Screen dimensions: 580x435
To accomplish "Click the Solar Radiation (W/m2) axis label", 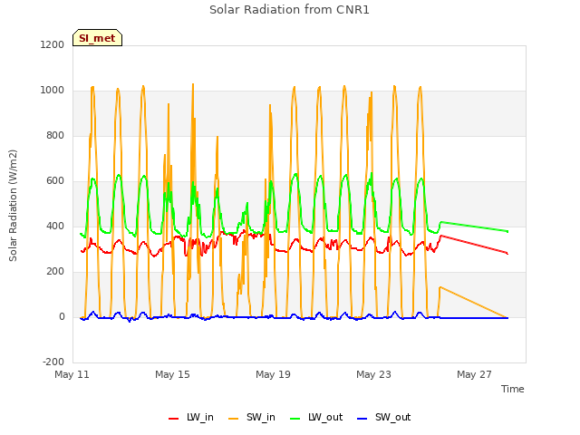I will 13,206.
